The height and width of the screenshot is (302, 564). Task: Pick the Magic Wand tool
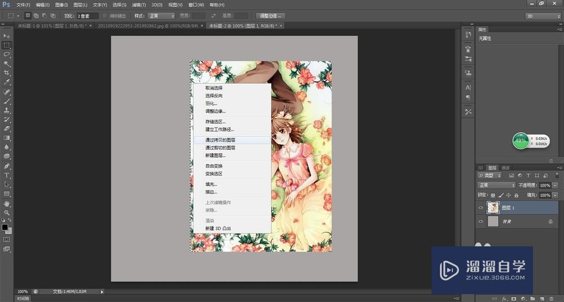7,64
